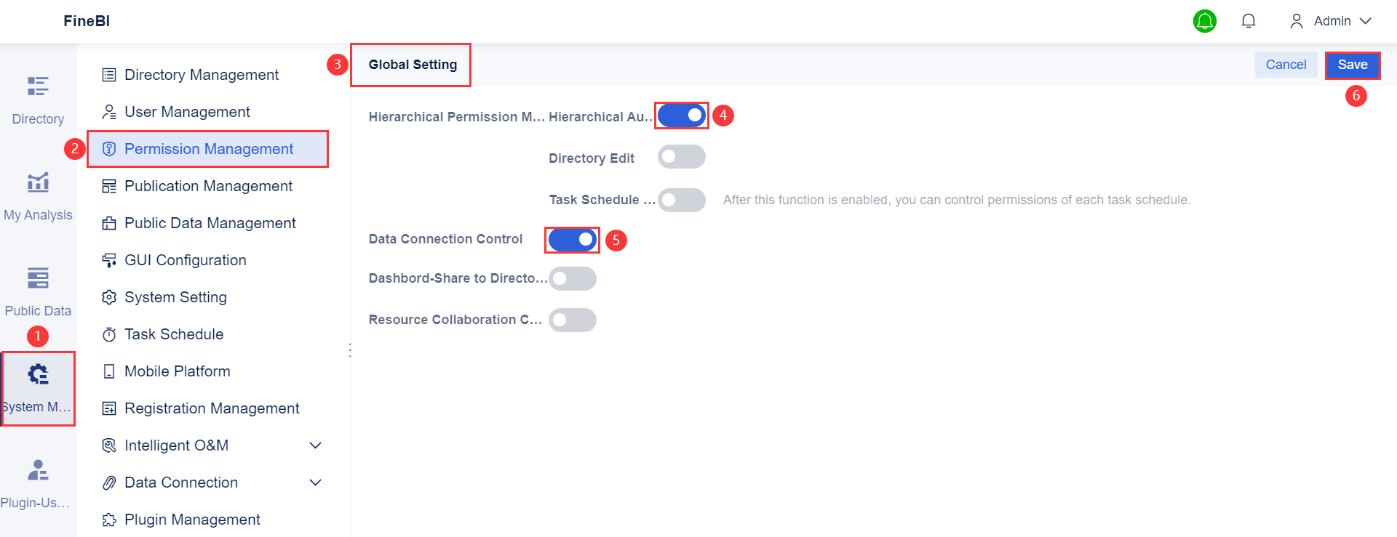Open Permission Management settings

[x=208, y=148]
